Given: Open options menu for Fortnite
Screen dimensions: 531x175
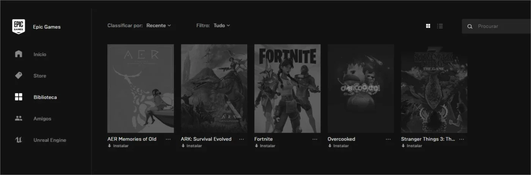Looking at the screenshot, I should click(x=315, y=139).
